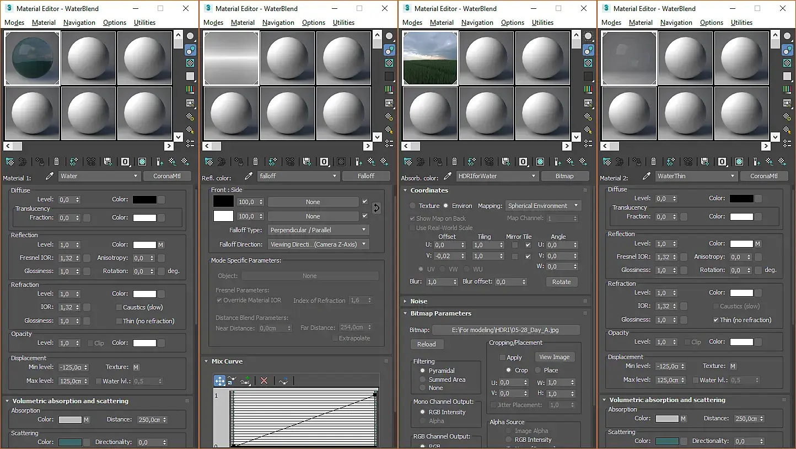Click Show End Result in the falloff window
796x449 pixels.
point(359,162)
